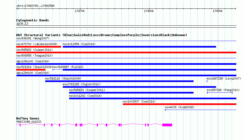The width and height of the screenshot is (244, 140).
Task: Click the blue gain bar under dgv128n100
Action: 126,64
